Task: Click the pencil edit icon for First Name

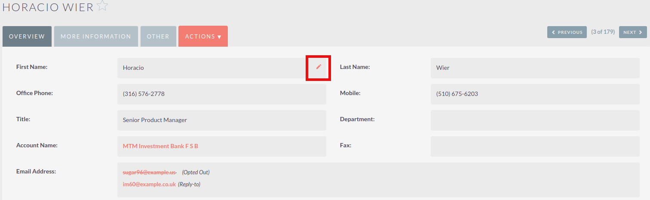Action: 319,67
